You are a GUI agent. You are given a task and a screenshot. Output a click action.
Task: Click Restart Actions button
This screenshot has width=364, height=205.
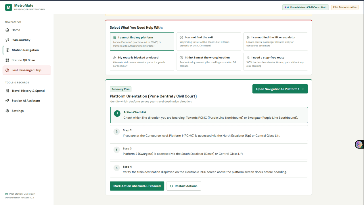pyautogui.click(x=184, y=186)
